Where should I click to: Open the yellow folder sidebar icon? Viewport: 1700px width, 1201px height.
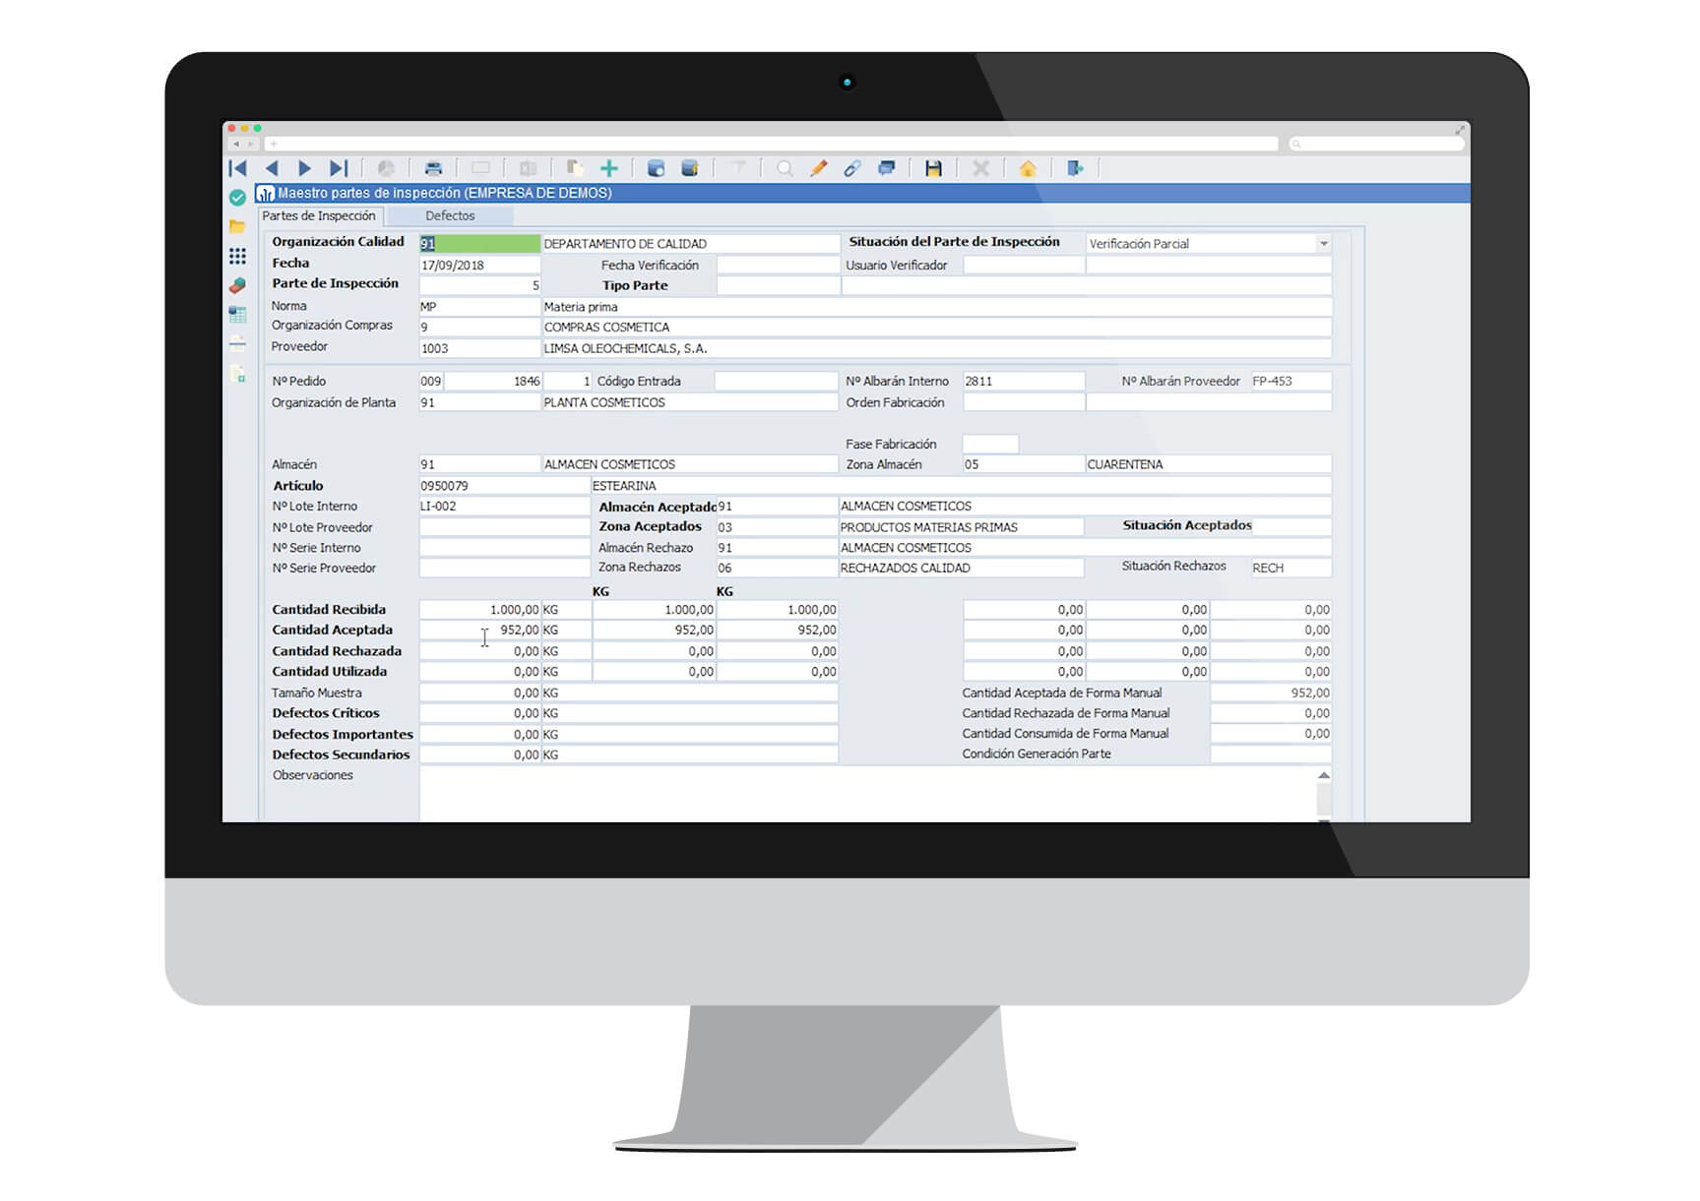pyautogui.click(x=237, y=226)
